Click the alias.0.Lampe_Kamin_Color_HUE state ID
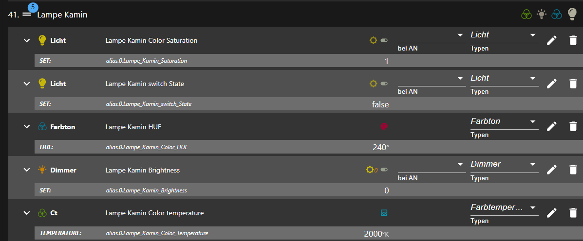The width and height of the screenshot is (583, 241). [147, 147]
